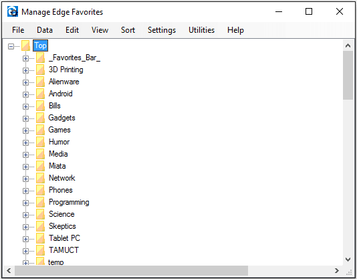Image resolution: width=357 pixels, height=279 pixels.
Task: Open the Sort menu
Action: (128, 30)
